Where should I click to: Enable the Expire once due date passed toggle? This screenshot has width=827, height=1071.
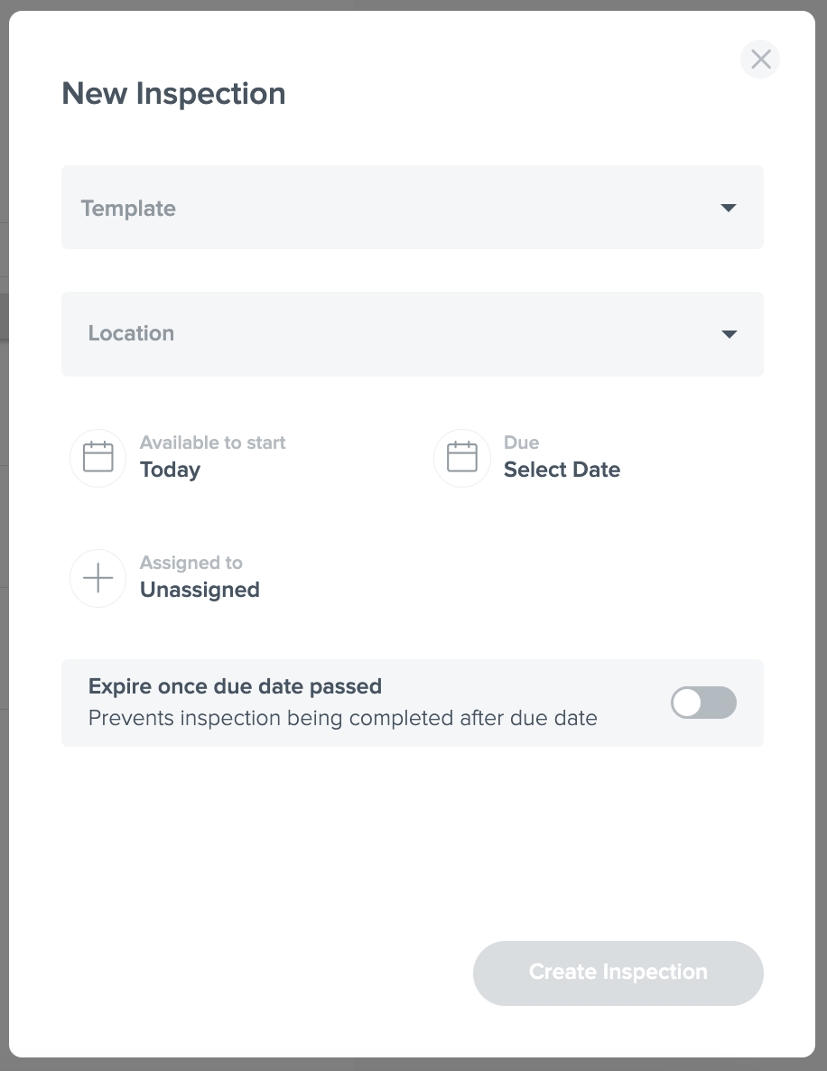(x=703, y=703)
